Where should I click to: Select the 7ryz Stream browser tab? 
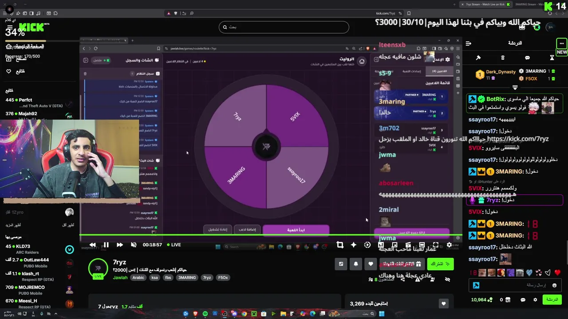pyautogui.click(x=485, y=4)
